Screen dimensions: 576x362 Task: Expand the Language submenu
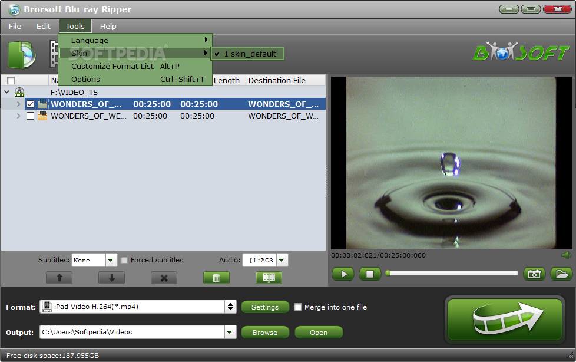(135, 40)
